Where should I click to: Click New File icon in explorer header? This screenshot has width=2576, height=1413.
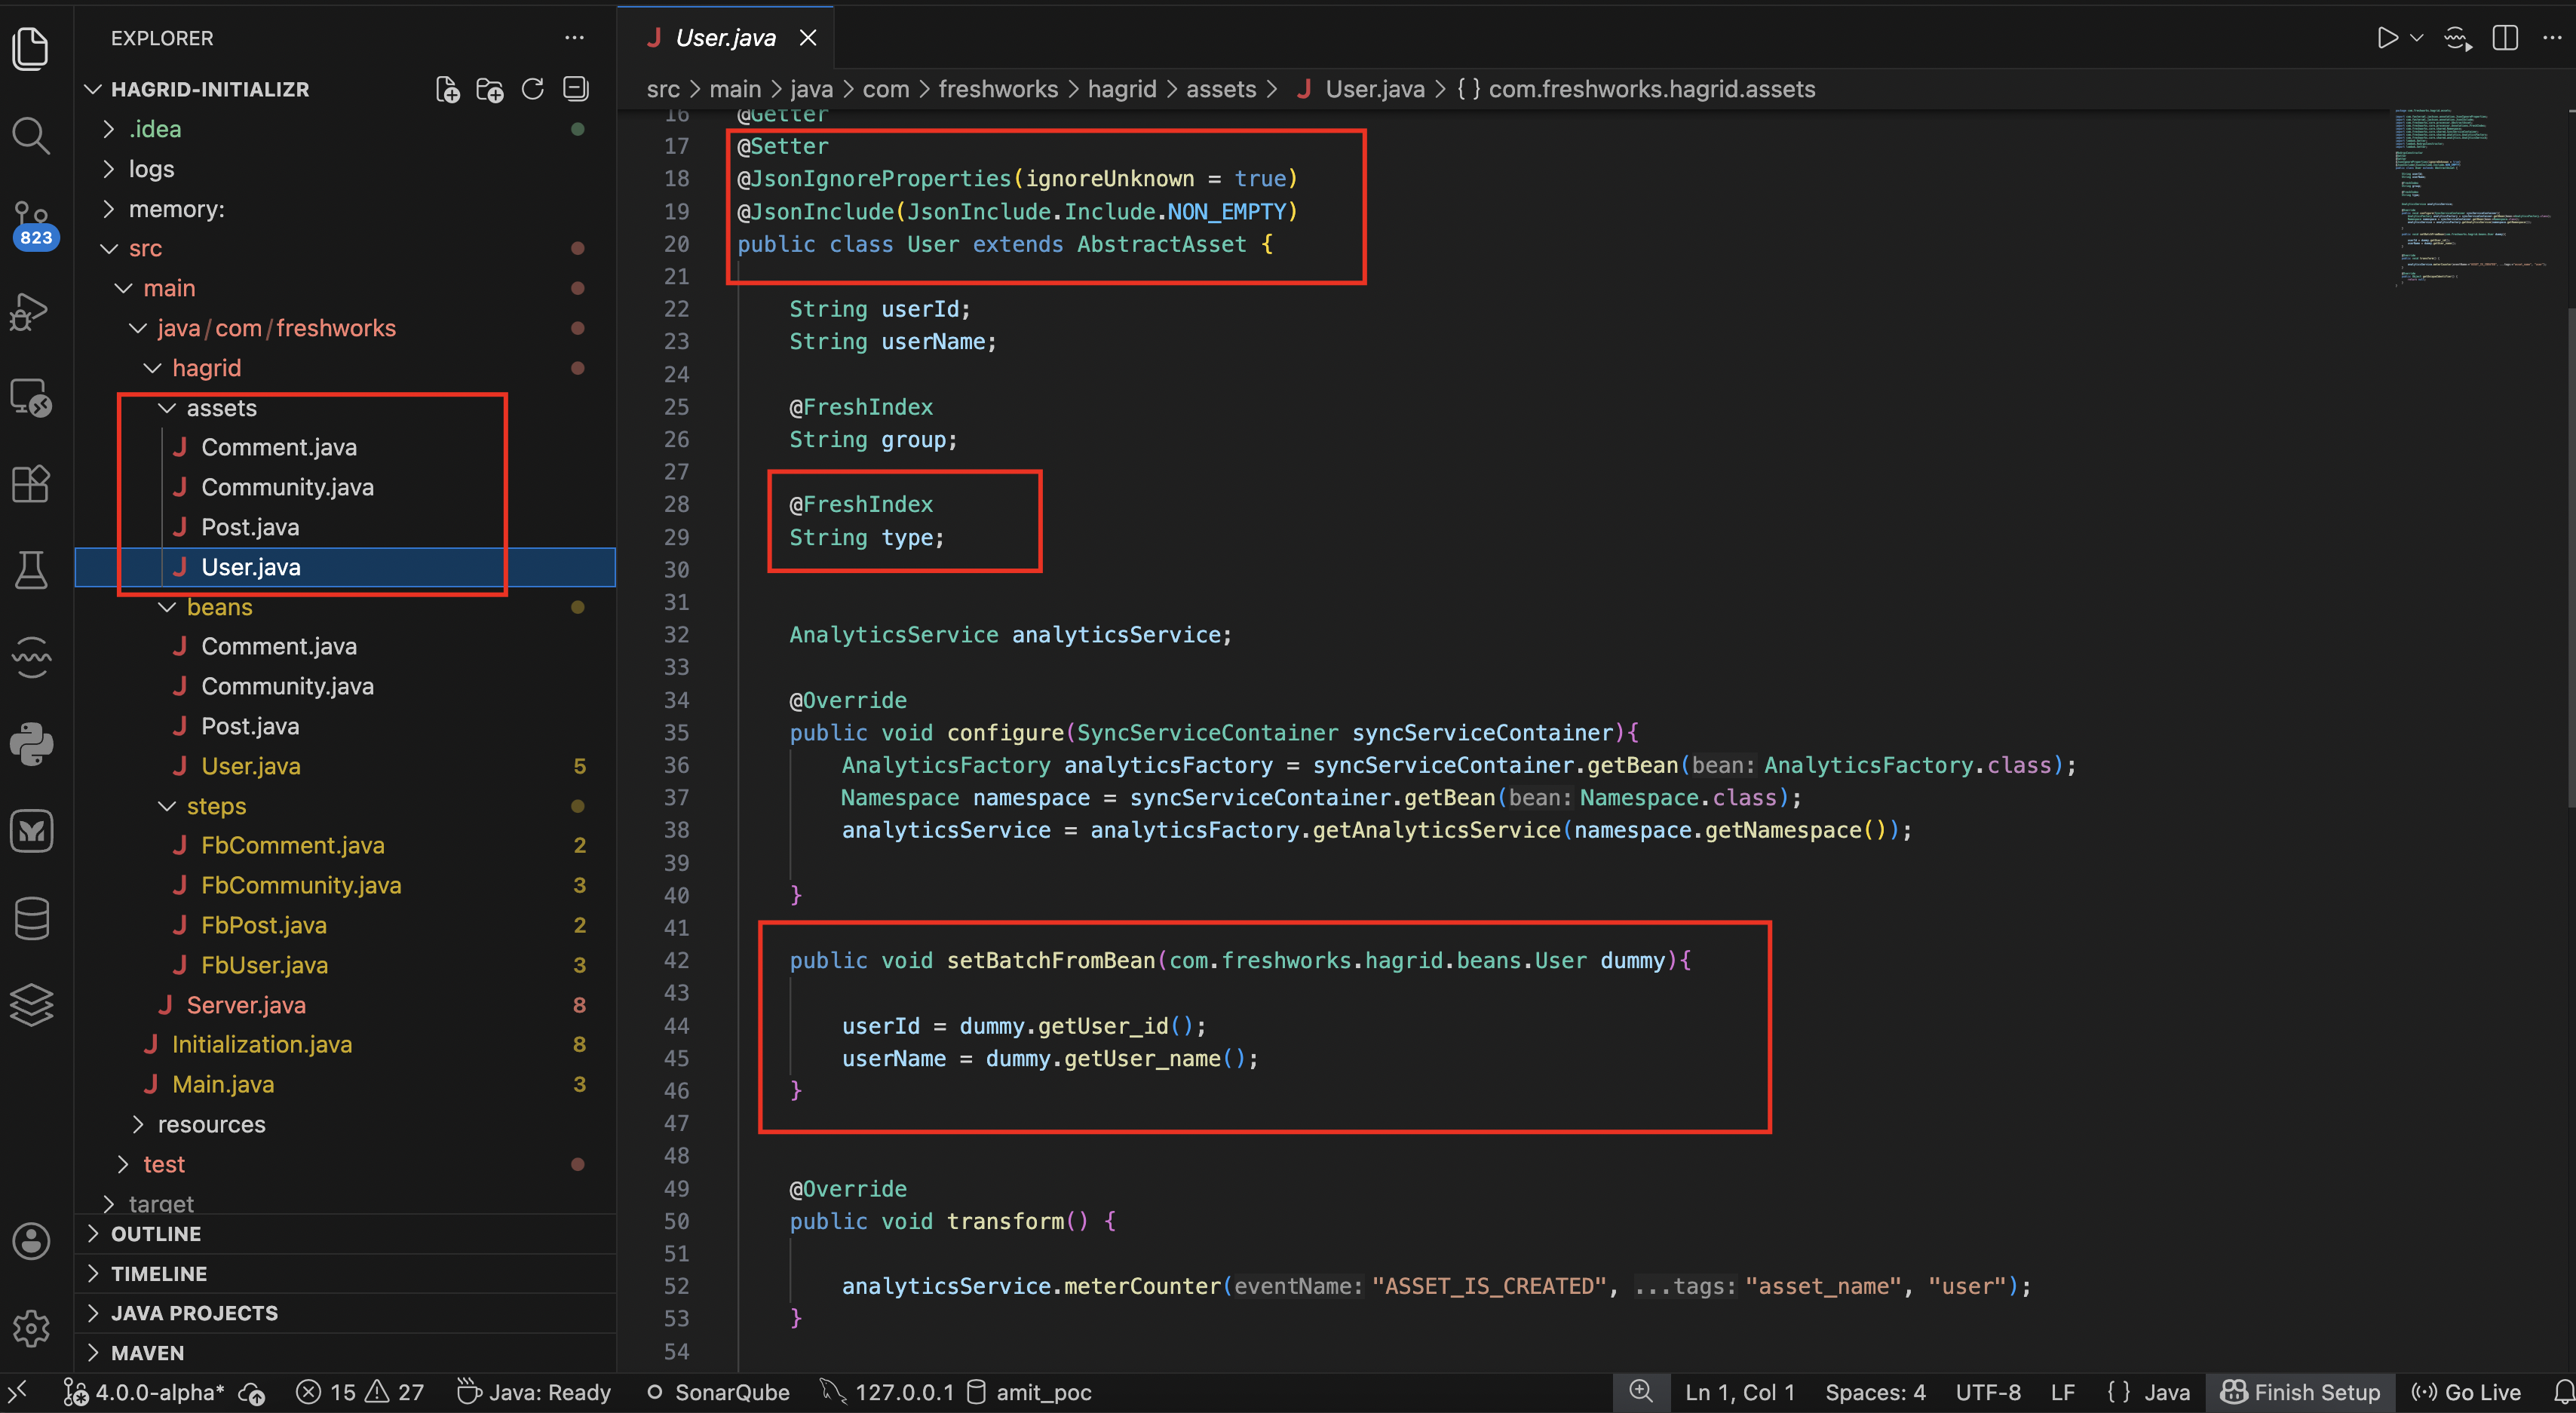coord(448,89)
